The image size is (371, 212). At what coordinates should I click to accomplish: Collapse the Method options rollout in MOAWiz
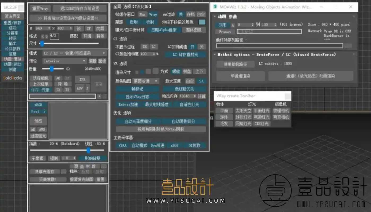tap(215, 54)
